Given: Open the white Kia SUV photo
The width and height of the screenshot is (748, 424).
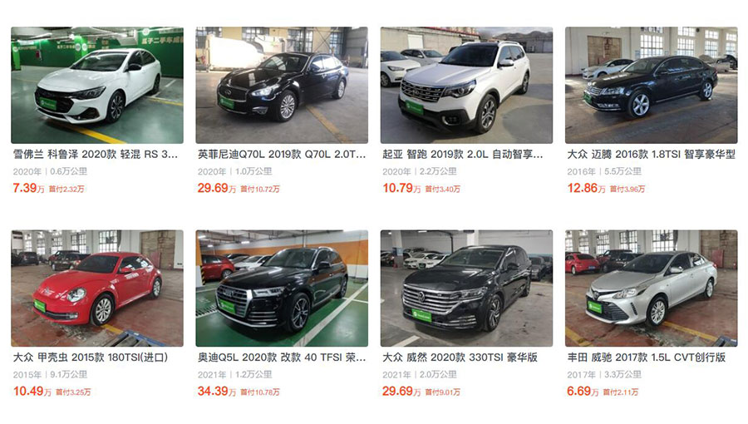Looking at the screenshot, I should pyautogui.click(x=466, y=86).
